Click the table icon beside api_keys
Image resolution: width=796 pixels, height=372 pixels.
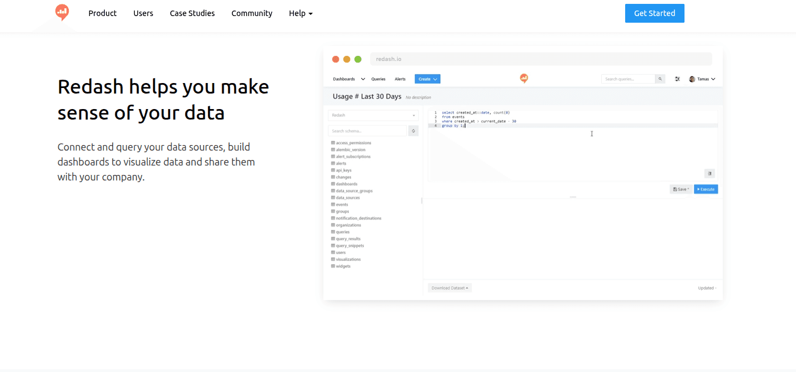(333, 170)
